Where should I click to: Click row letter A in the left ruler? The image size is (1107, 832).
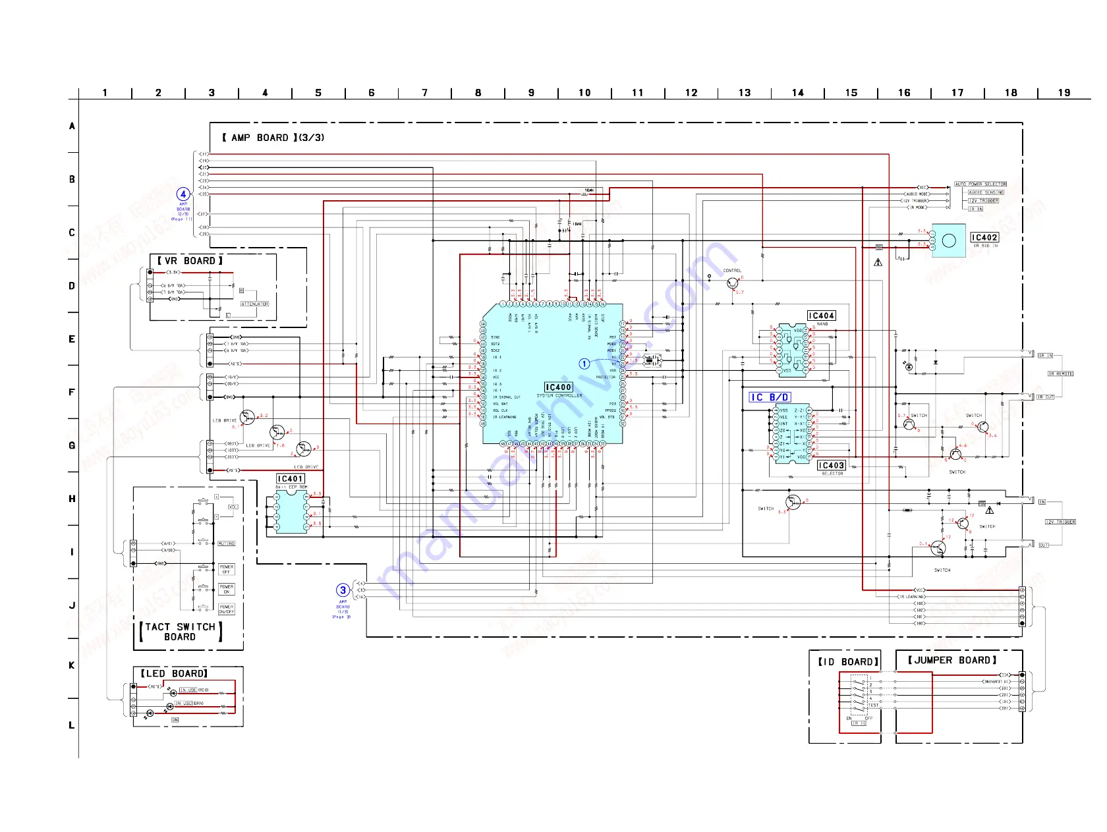72,126
